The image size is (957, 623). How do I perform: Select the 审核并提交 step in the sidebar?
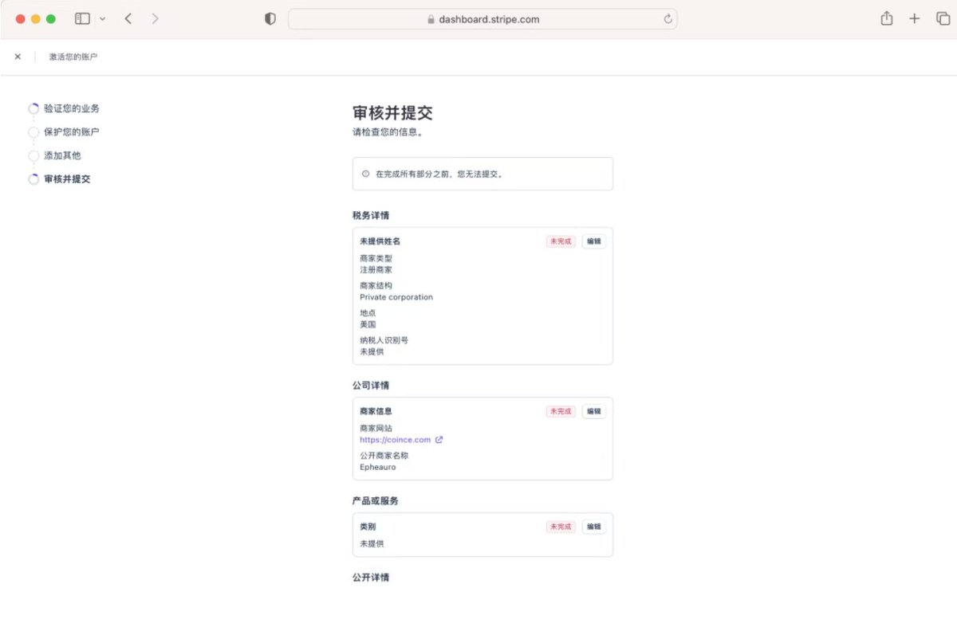click(x=67, y=179)
